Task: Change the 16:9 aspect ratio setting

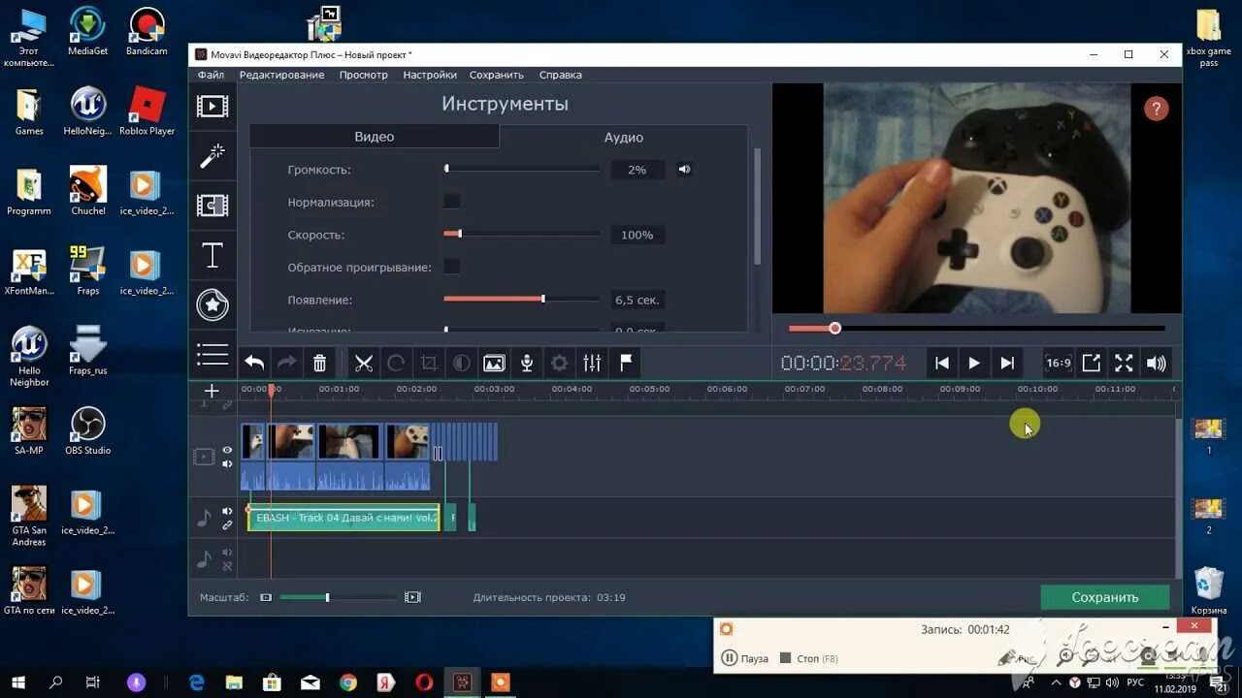Action: [1058, 363]
